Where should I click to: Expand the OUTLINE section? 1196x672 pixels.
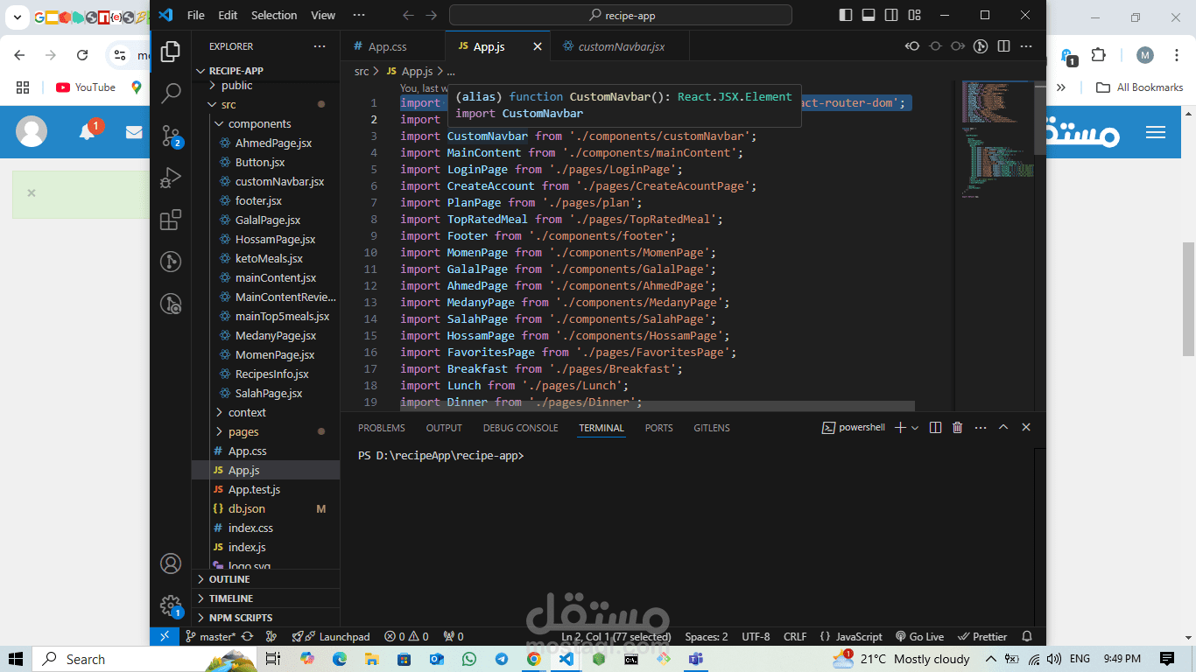point(229,579)
